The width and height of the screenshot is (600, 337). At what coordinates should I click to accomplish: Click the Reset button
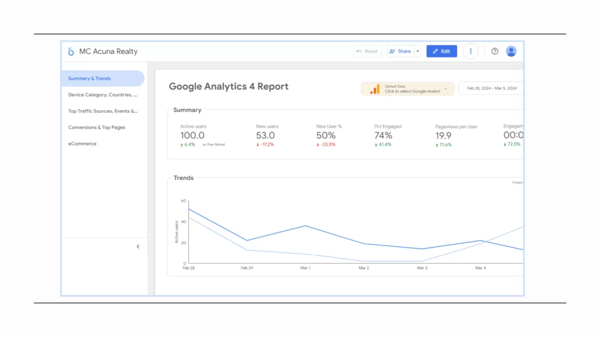click(367, 51)
